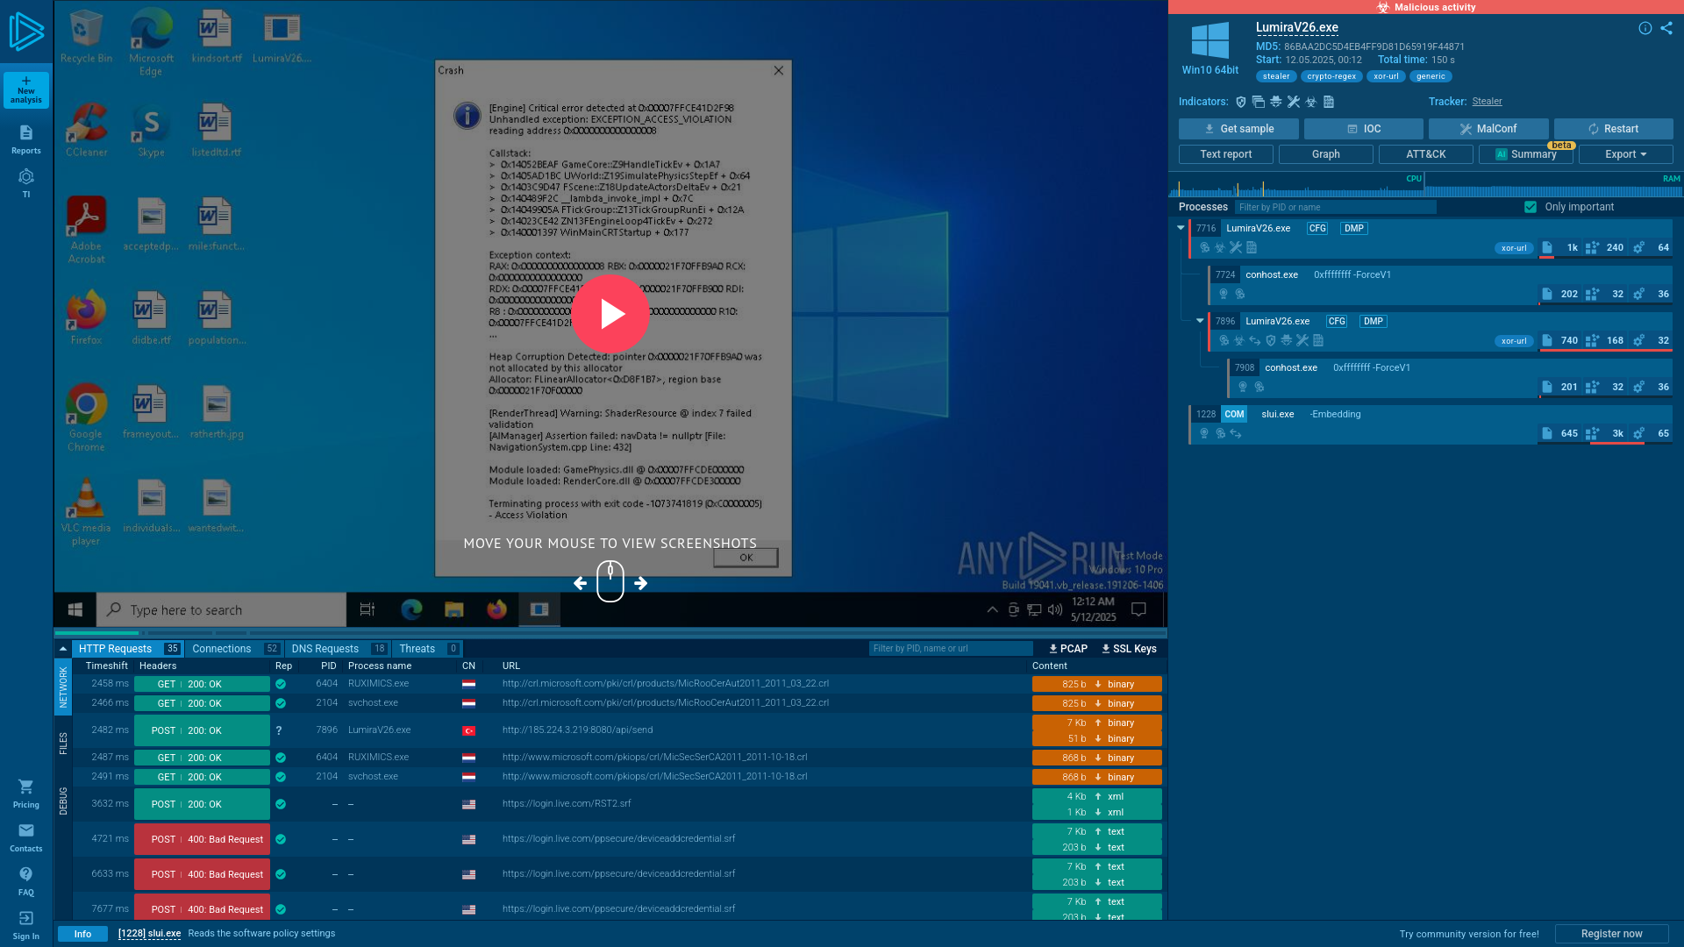Viewport: 1684px width, 947px height.
Task: Open the Pricing cart icon
Action: [x=26, y=794]
